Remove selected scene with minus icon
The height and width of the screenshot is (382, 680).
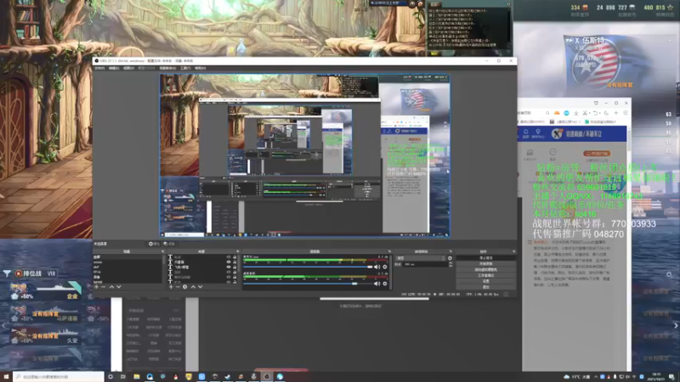coord(103,287)
